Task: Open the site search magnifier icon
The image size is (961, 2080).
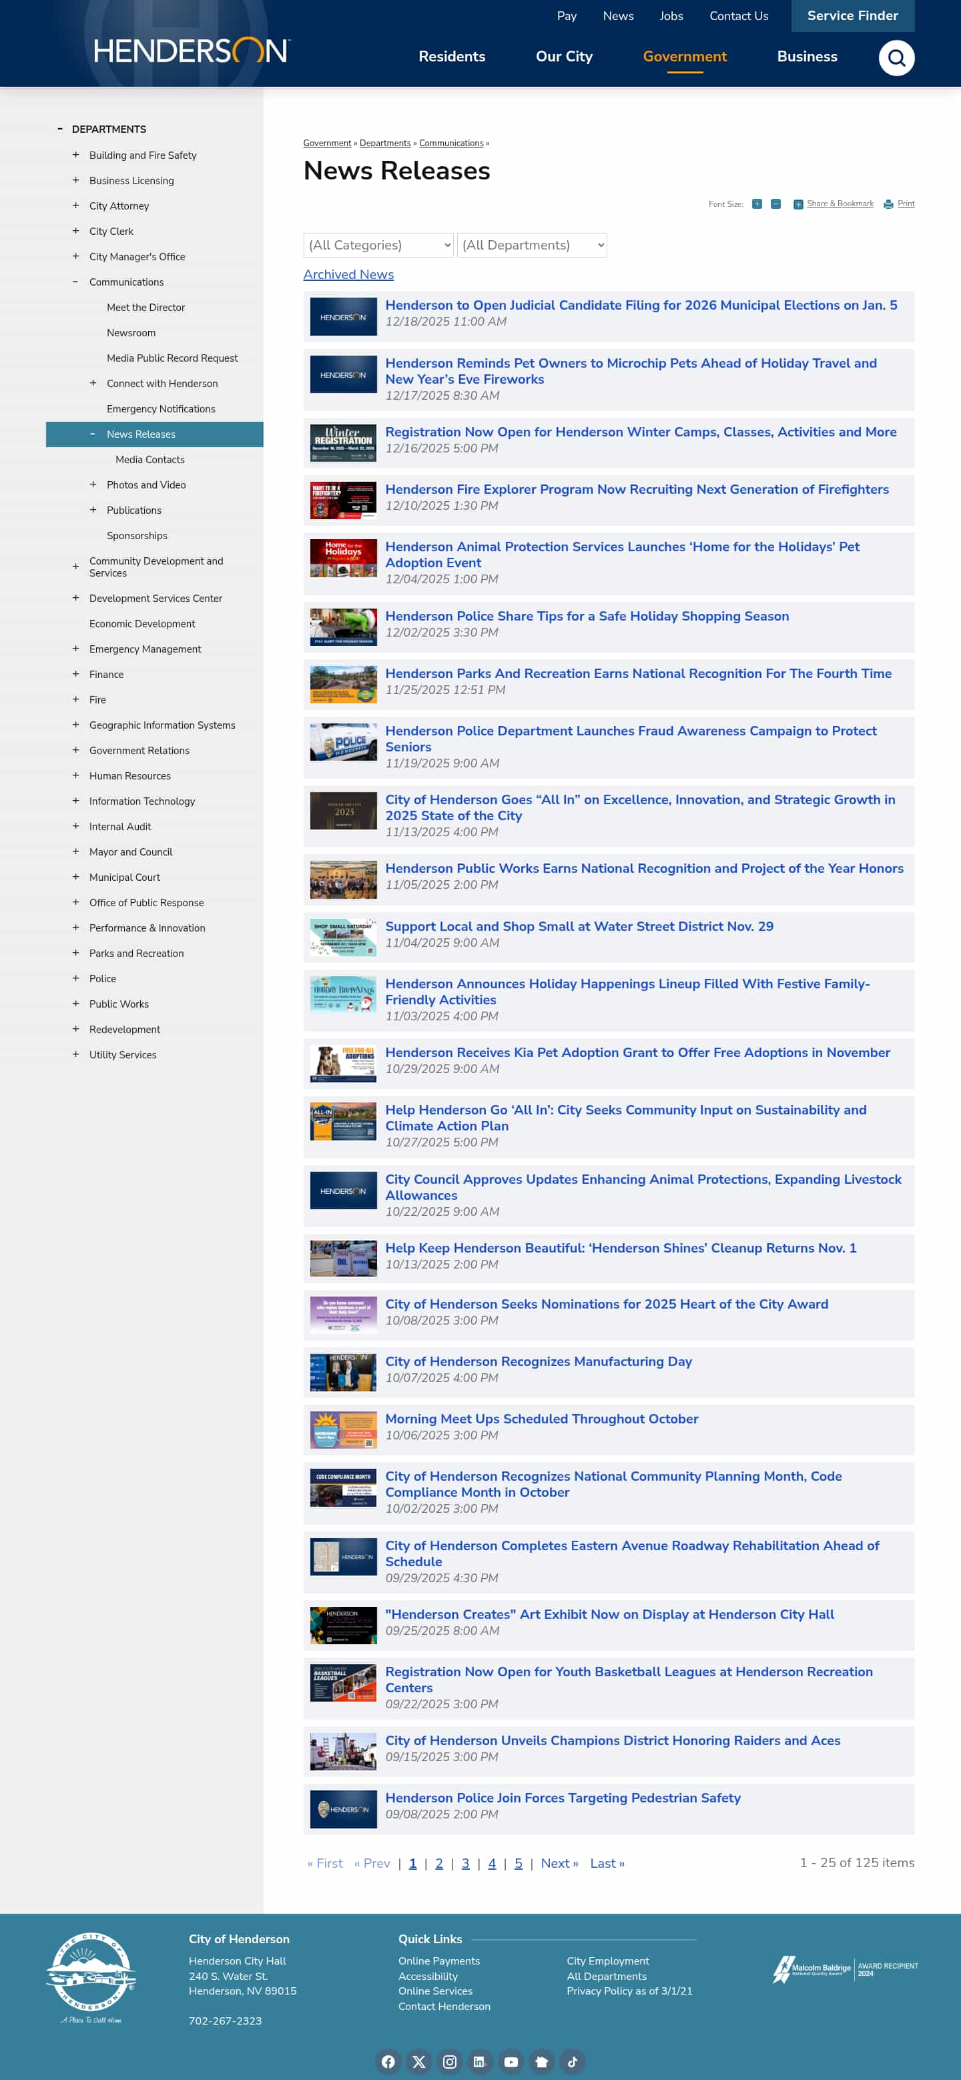Action: click(x=896, y=57)
